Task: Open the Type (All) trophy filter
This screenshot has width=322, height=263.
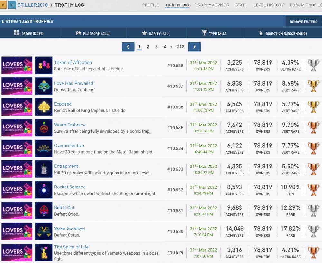Action: click(x=214, y=33)
